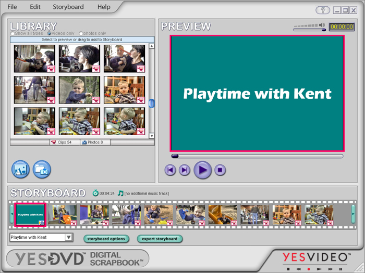Viewport: 365px width, 273px height.
Task: Click the music note track icon
Action: [120, 193]
